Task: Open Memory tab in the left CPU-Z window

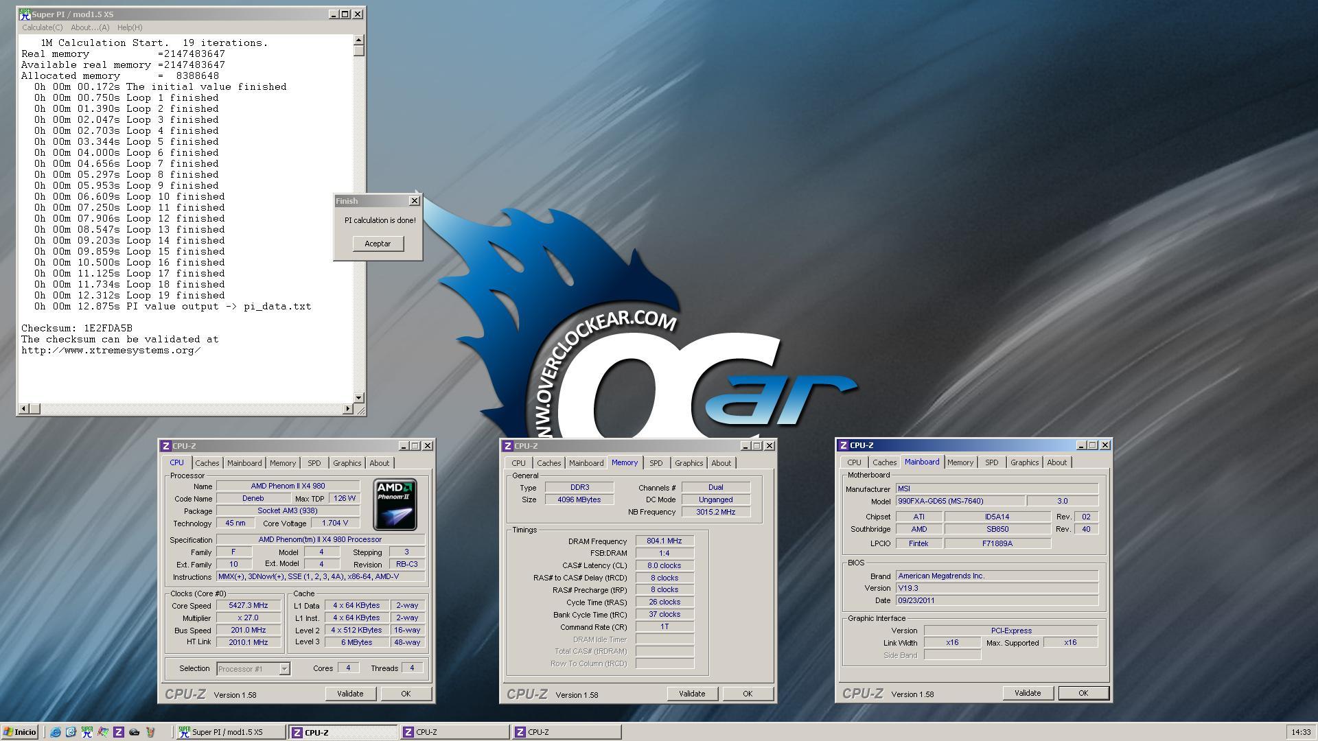Action: coord(282,463)
